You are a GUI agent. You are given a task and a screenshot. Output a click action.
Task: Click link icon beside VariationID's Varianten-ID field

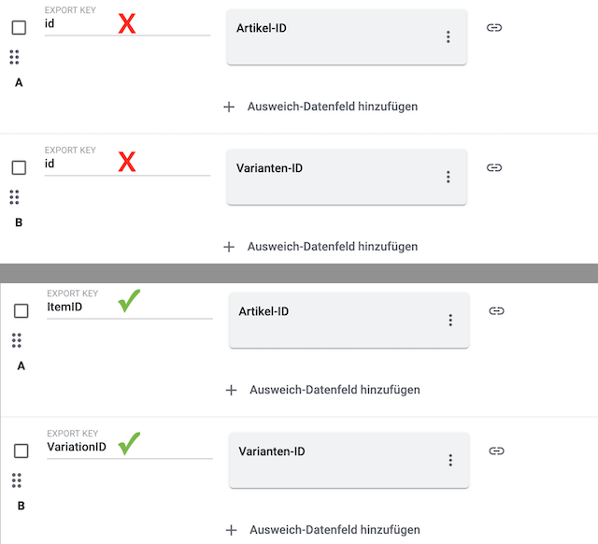tap(497, 451)
